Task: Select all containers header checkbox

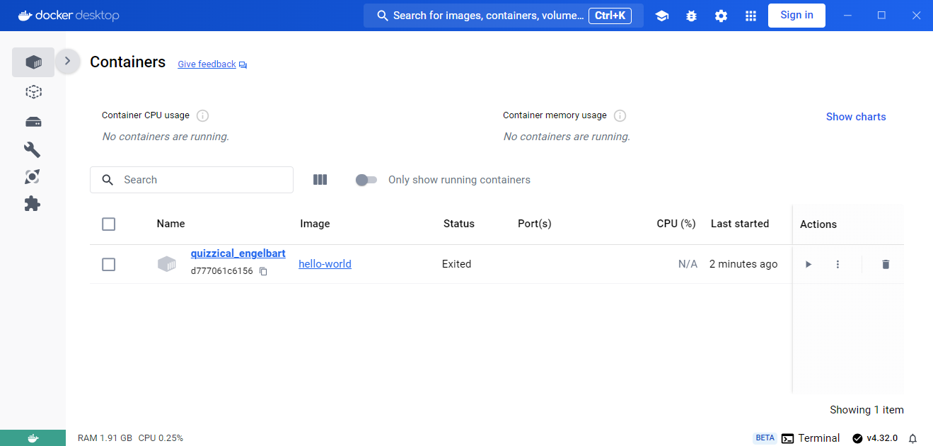Action: click(108, 224)
